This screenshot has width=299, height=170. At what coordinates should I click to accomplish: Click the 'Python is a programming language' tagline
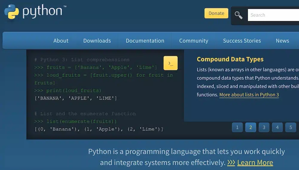pyautogui.click(x=186, y=157)
